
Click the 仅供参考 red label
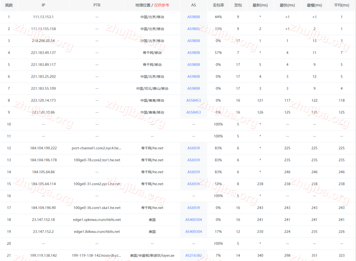[162, 5]
